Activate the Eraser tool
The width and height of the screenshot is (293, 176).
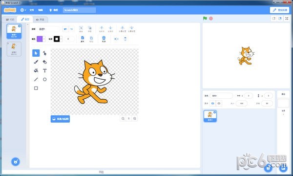(44, 62)
